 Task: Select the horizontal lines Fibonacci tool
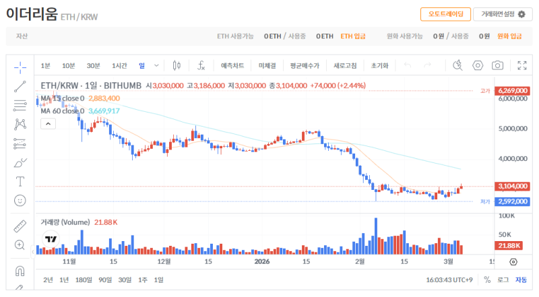[x=20, y=106]
